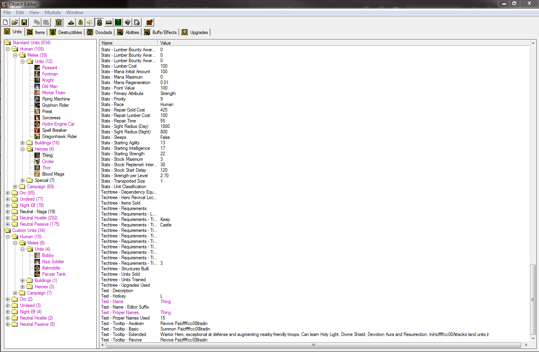Click the Value column header
The height and width of the screenshot is (352, 539).
pos(344,43)
